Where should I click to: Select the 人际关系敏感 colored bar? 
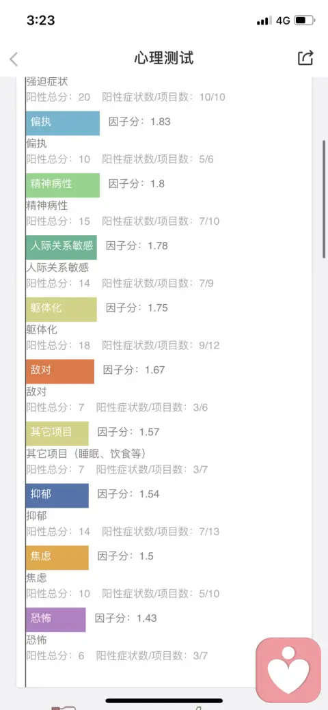(61, 247)
